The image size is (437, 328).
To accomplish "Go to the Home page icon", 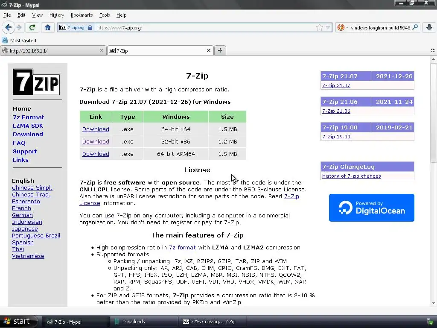I will pos(48,27).
